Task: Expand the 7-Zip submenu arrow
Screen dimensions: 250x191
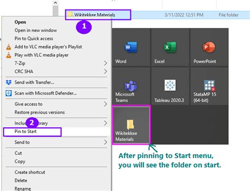Action: pyautogui.click(x=105, y=63)
